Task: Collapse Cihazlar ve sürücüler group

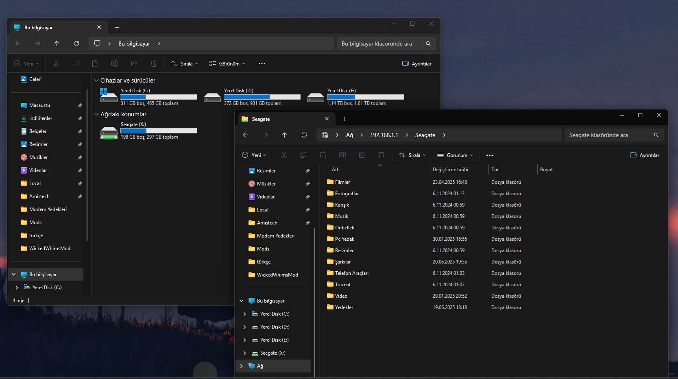Action: coord(96,81)
